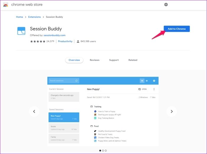207x154 pixels.
Task: Select the first carousel dot indicator
Action: [x=100, y=150]
